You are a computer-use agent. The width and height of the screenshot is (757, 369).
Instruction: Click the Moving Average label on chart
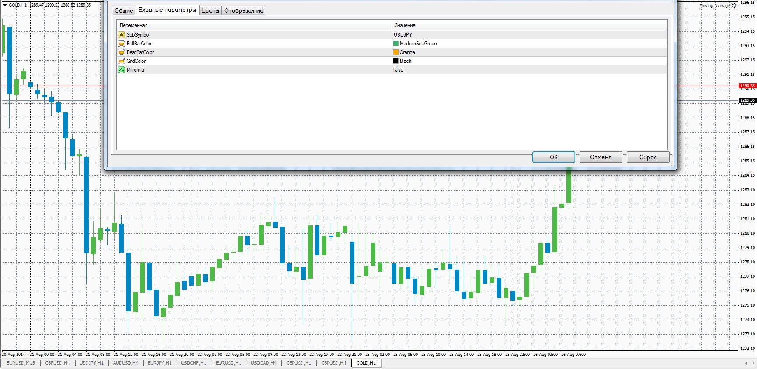[715, 6]
